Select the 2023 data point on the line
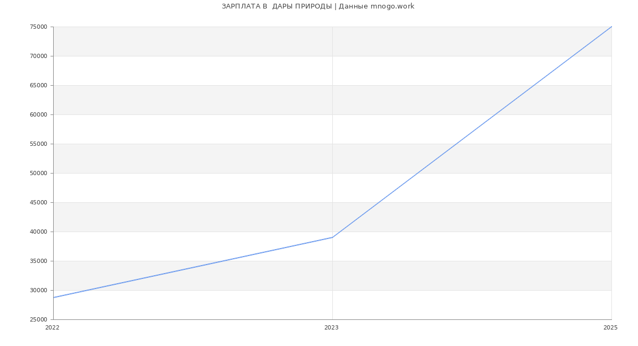Viewport: 638px width, 346px height. point(332,237)
